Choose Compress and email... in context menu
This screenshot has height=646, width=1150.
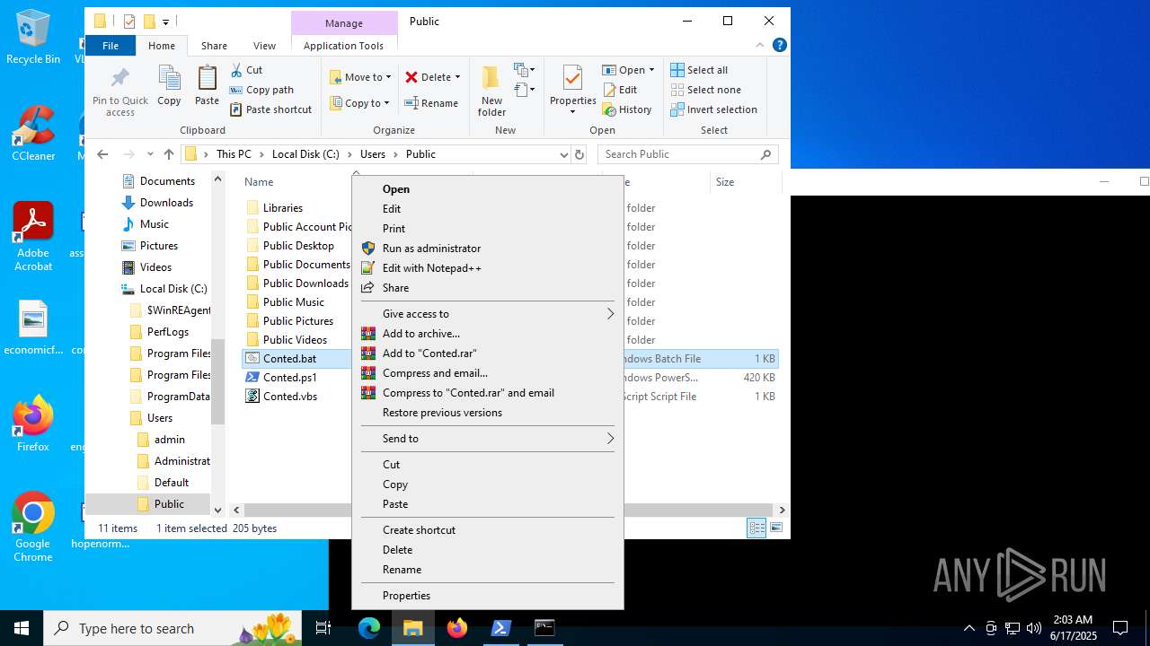488,373
